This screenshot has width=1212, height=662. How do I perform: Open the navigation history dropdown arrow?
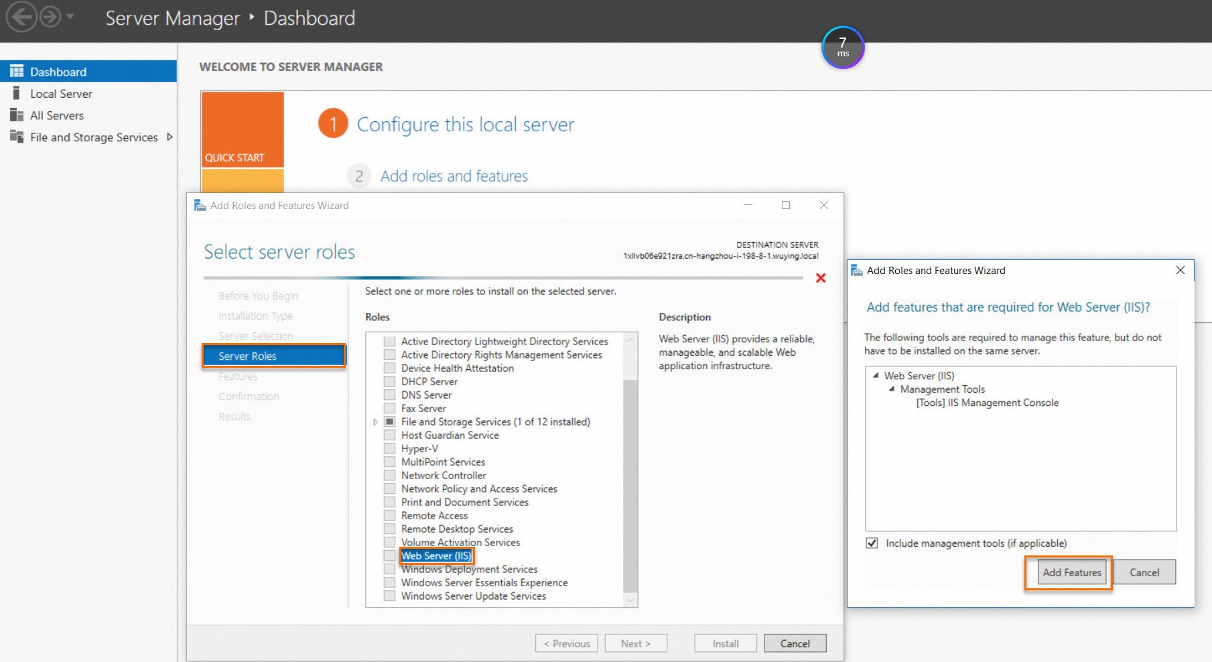70,16
